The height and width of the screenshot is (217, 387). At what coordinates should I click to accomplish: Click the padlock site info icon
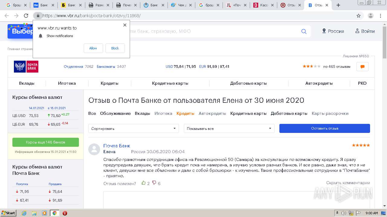tap(38, 16)
